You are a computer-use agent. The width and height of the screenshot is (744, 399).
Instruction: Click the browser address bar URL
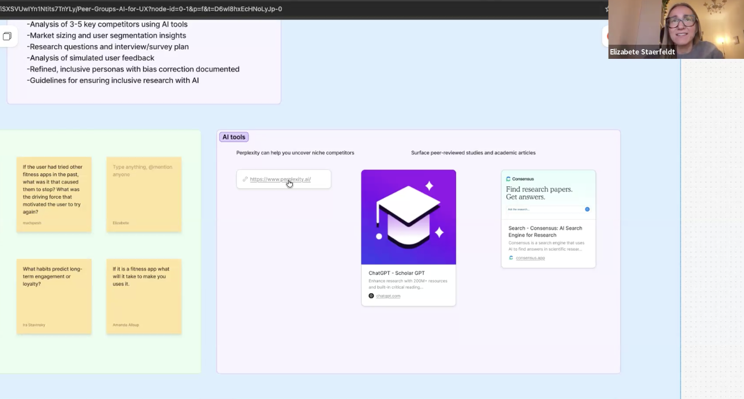[x=141, y=9]
